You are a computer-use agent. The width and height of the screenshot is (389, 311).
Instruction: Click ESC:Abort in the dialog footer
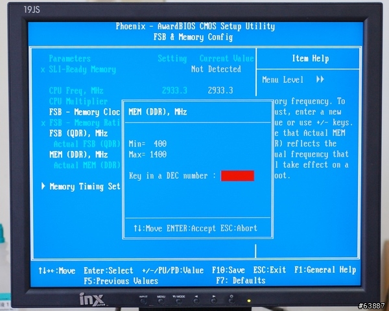point(239,228)
